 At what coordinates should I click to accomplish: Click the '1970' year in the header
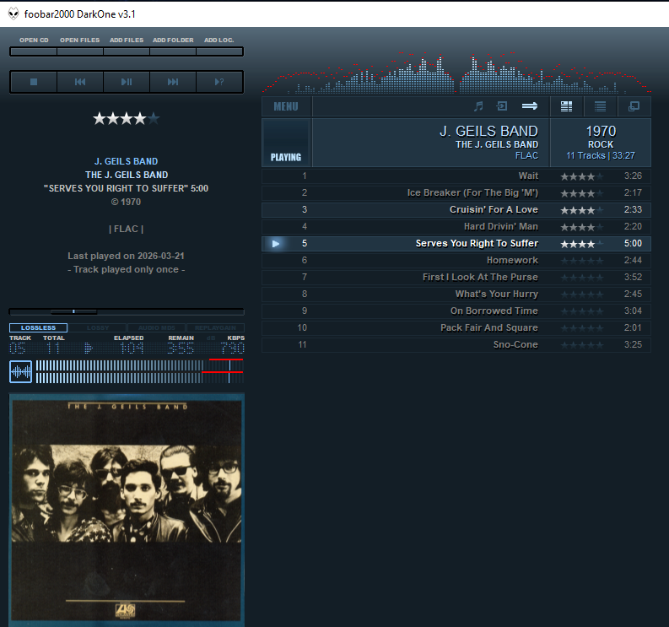pos(601,131)
